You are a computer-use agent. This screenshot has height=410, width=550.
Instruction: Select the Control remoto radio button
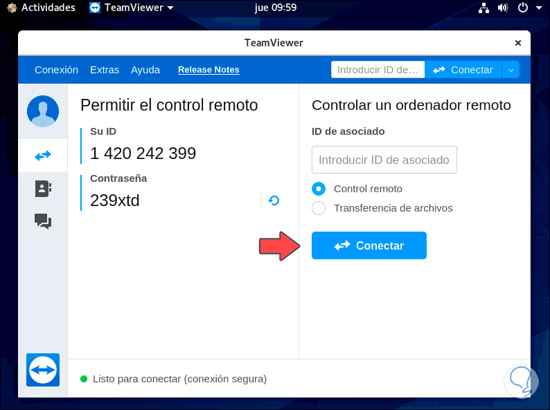[x=319, y=189]
